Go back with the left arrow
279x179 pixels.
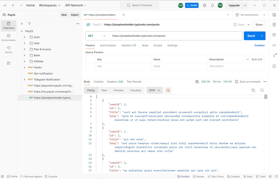[x=13, y=5]
